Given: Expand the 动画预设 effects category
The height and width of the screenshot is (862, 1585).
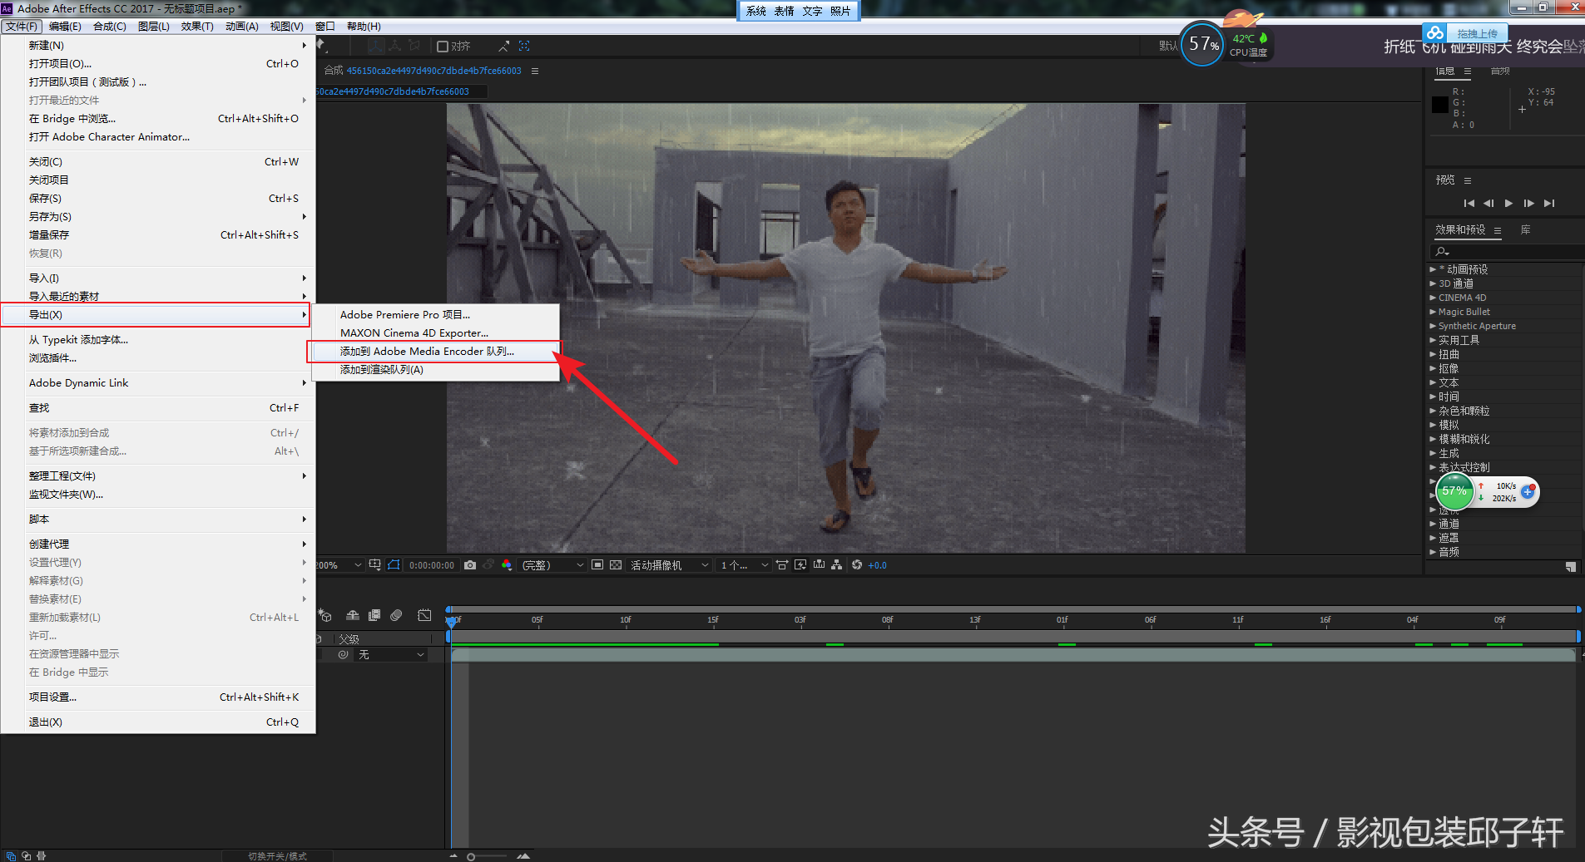Looking at the screenshot, I should click(1433, 269).
